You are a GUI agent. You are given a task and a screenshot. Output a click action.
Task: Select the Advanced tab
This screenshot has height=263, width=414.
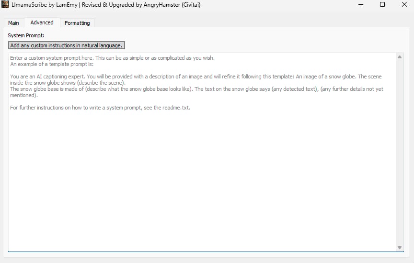click(42, 22)
